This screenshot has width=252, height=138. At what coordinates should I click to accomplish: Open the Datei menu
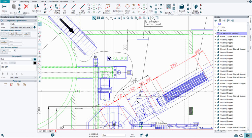pos(5,2)
